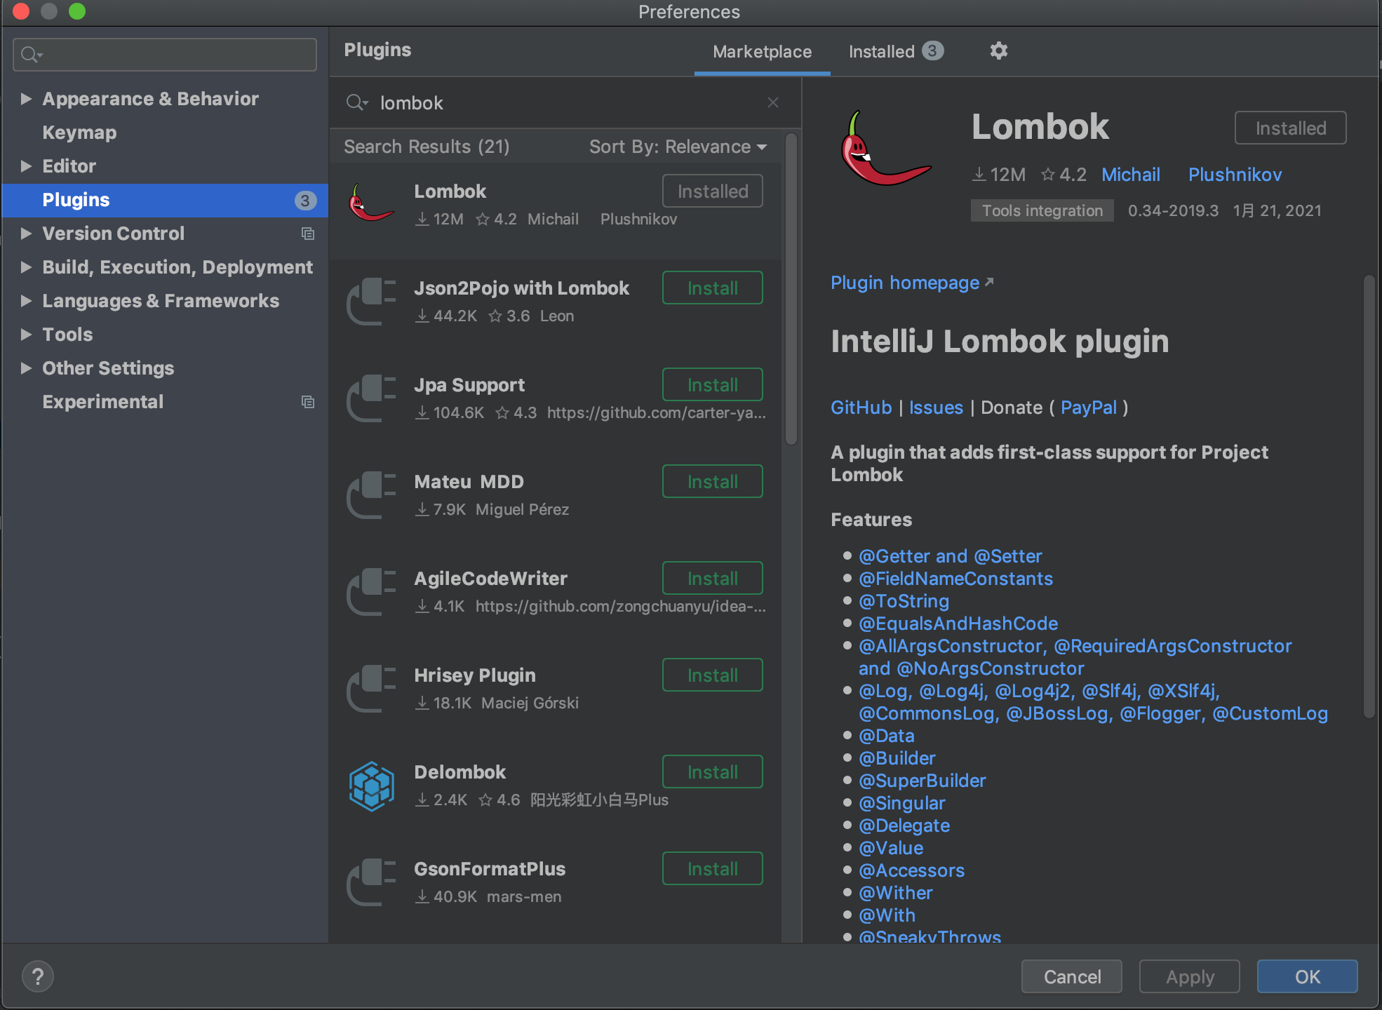Click project-level icon beside Experimental

pos(307,402)
